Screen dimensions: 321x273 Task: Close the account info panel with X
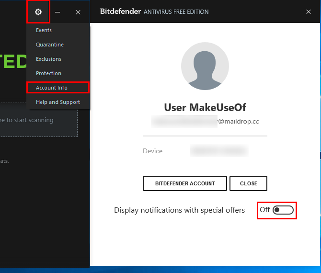[309, 12]
